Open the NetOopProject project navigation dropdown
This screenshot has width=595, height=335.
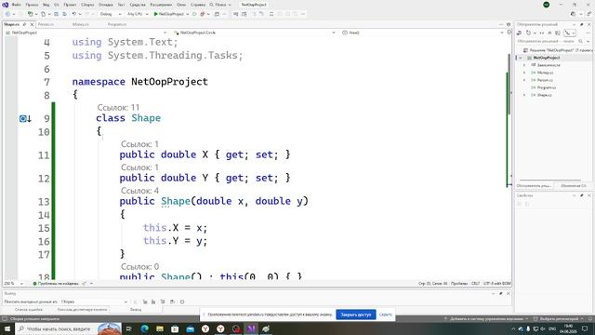pyautogui.click(x=86, y=33)
